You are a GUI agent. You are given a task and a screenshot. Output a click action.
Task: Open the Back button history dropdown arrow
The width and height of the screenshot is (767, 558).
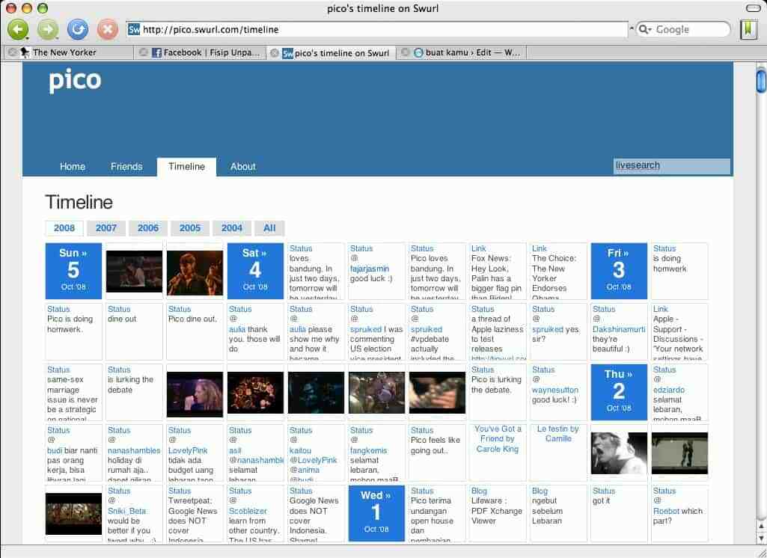click(28, 37)
